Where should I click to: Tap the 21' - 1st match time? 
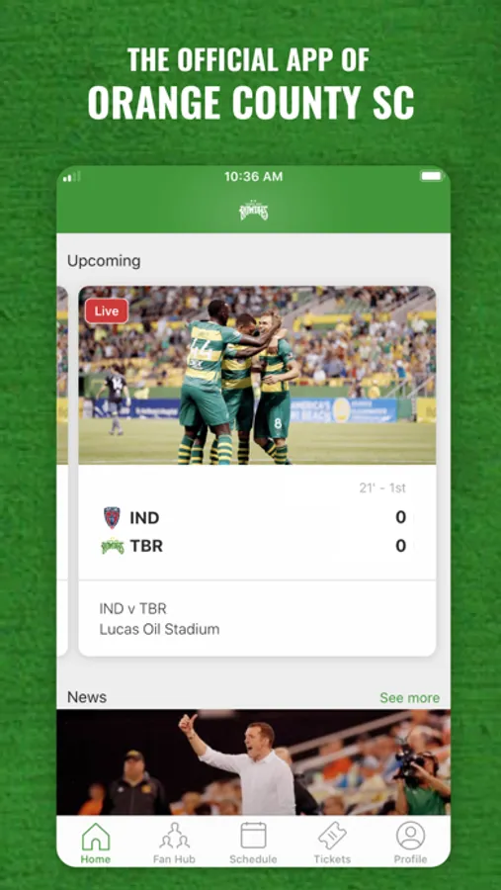coord(382,489)
